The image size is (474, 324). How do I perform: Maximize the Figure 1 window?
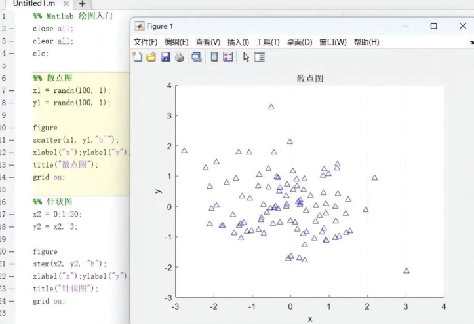tap(433, 26)
